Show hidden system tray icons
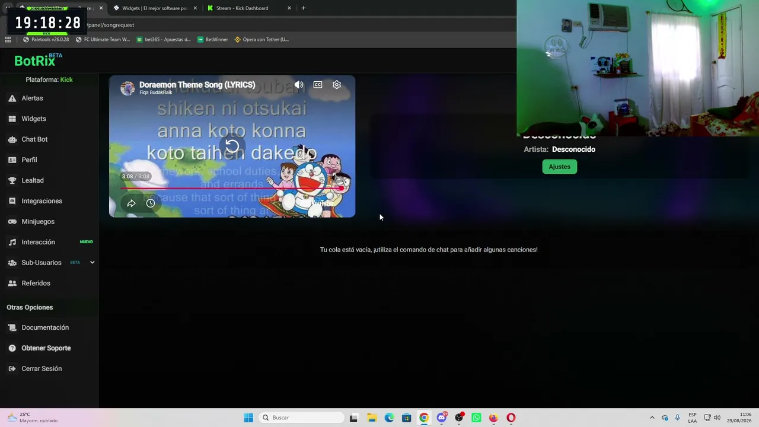 point(652,418)
